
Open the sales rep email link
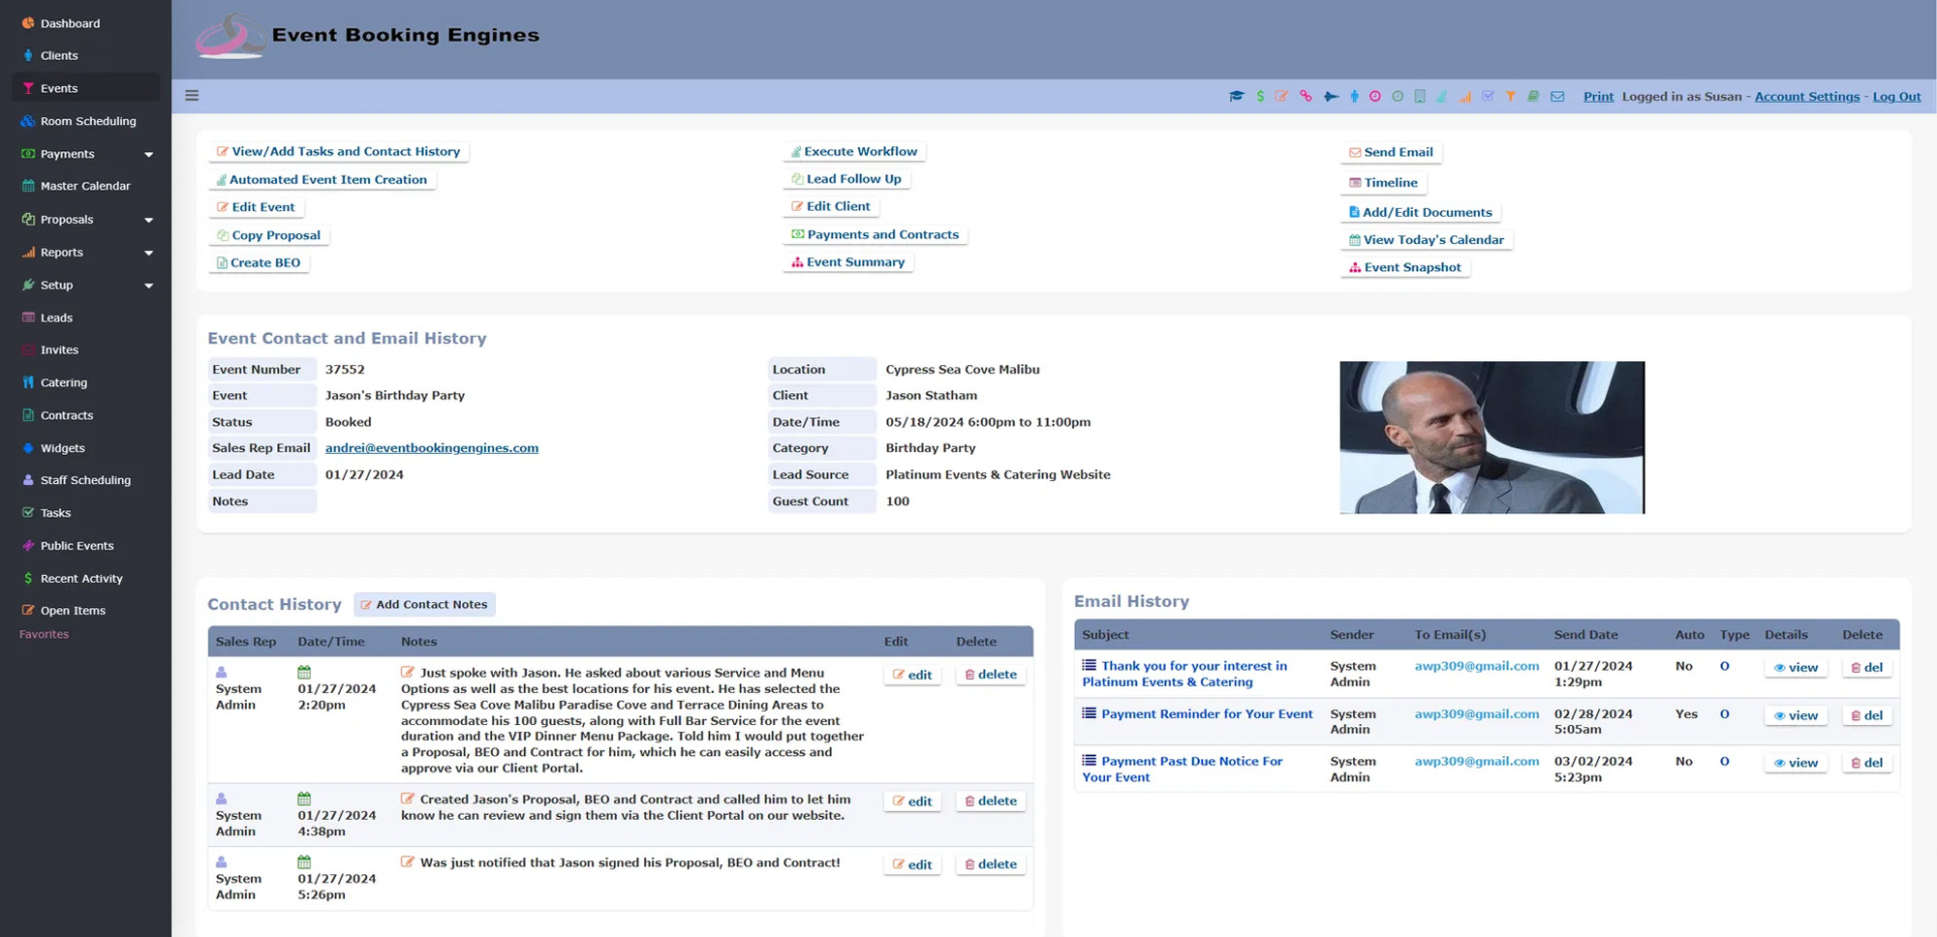point(431,447)
